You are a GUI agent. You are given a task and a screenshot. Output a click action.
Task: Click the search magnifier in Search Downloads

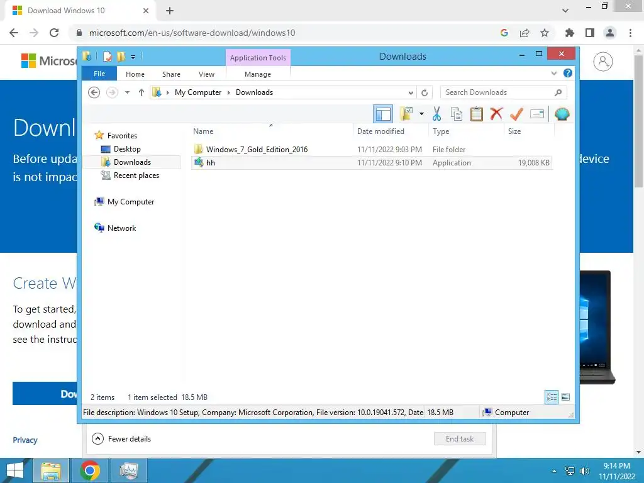tap(558, 92)
